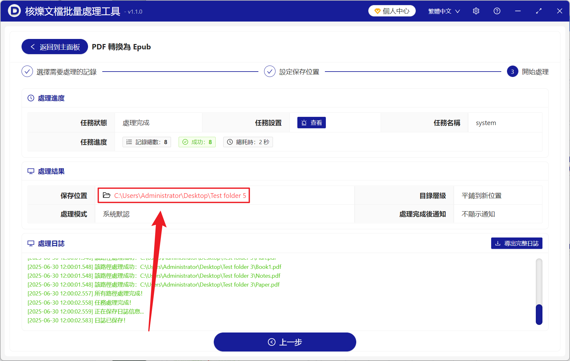Image resolution: width=570 pixels, height=361 pixels.
Task: Open help via question mark icon
Action: [x=497, y=11]
